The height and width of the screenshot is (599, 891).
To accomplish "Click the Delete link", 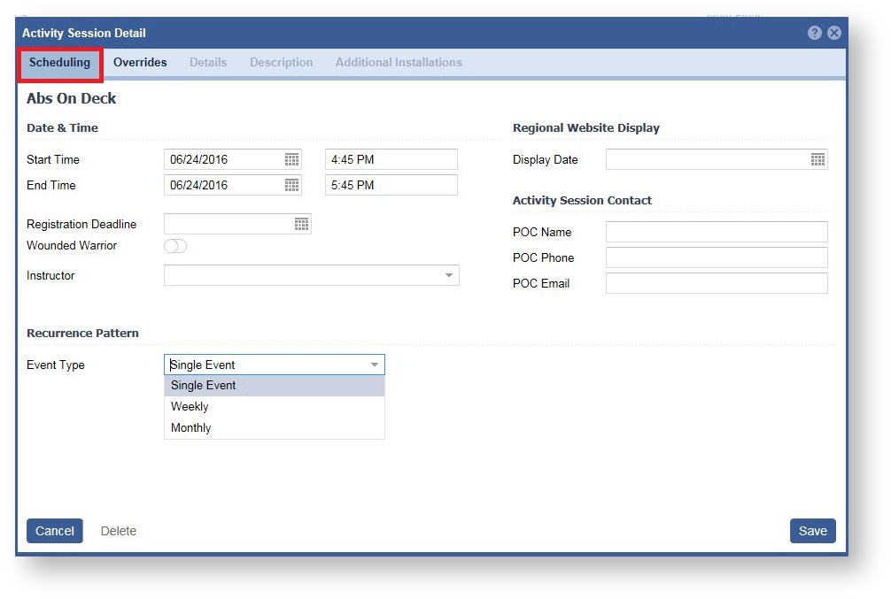I will (x=119, y=531).
